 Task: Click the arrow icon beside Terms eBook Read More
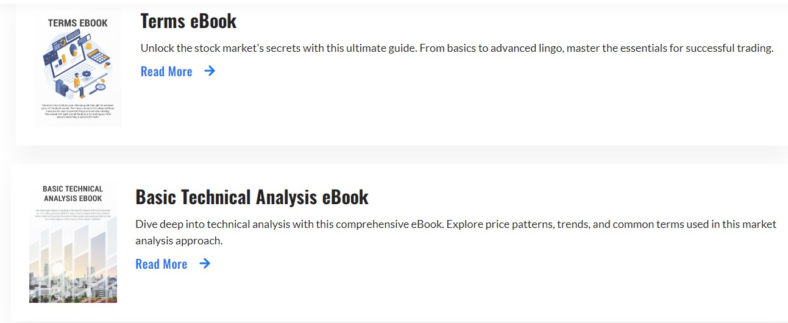pyautogui.click(x=210, y=71)
